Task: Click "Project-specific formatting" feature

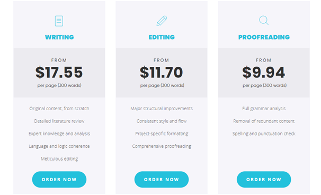Action: (x=162, y=134)
